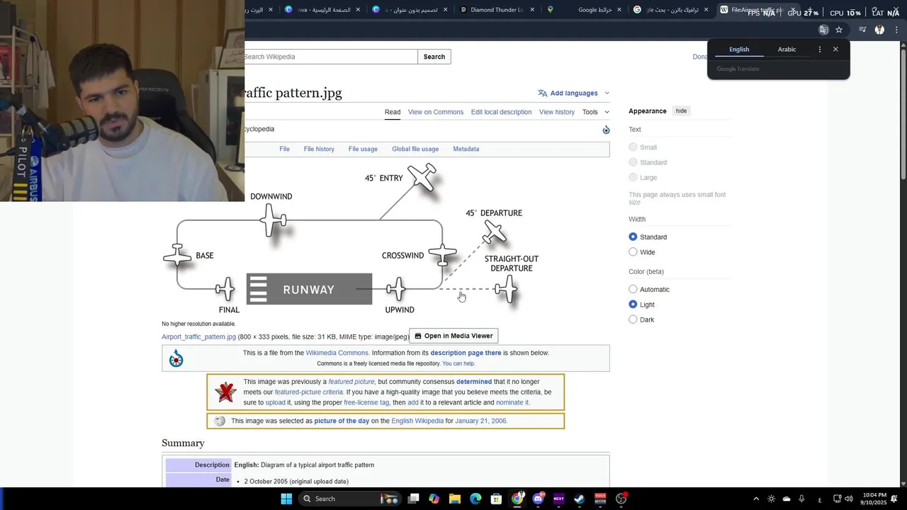The height and width of the screenshot is (510, 907).
Task: Jump to Global file usage section
Action: [415, 149]
